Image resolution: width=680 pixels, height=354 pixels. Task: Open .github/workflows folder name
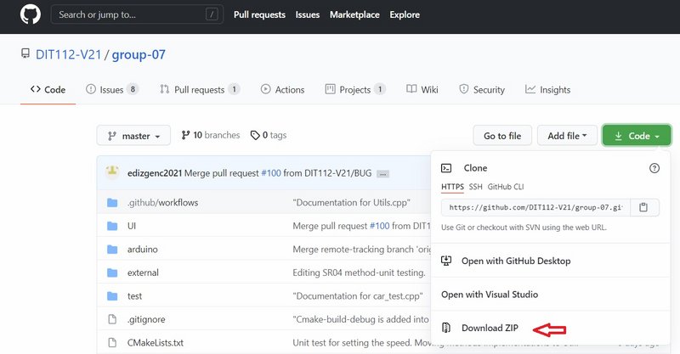pos(162,202)
